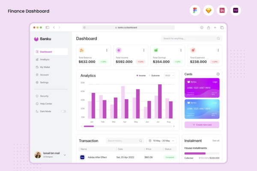Viewport: 257px width, 171px height.
Task: Select the purple Banku card
Action: click(202, 88)
